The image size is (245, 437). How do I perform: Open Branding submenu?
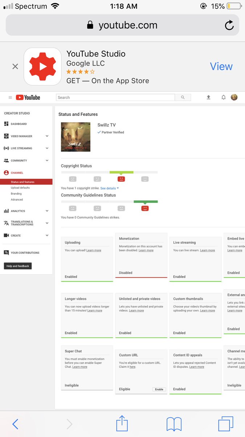(16, 194)
